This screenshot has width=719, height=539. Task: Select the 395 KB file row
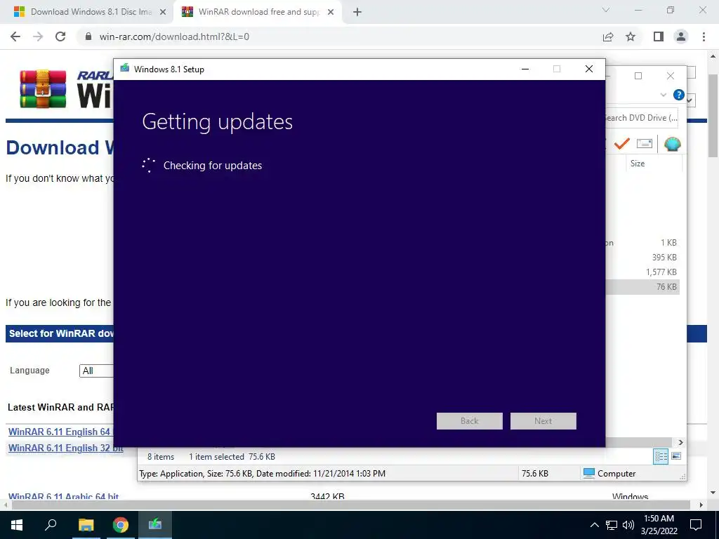point(643,257)
